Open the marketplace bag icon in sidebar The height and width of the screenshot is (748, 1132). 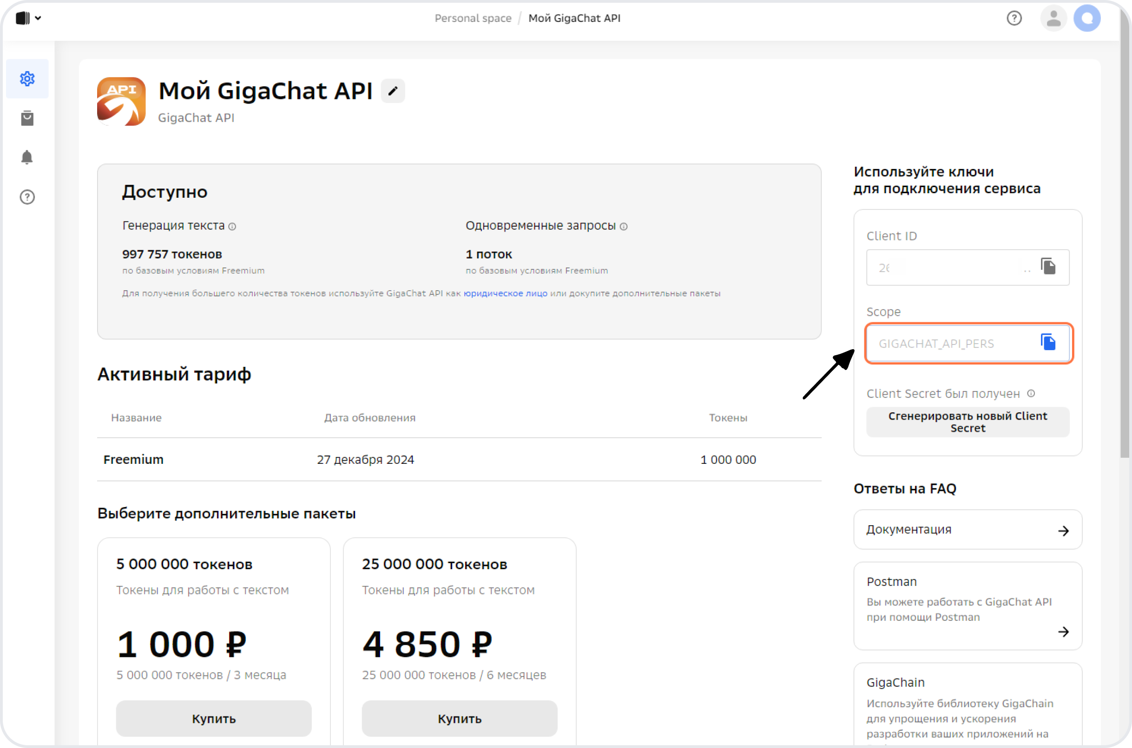coord(27,118)
